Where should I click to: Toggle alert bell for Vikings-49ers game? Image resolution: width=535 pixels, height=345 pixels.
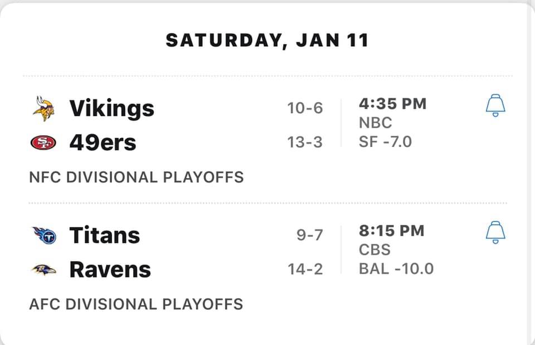(495, 106)
